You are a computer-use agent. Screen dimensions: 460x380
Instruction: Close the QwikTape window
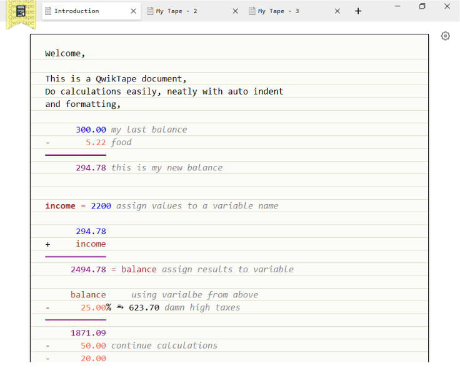(447, 6)
